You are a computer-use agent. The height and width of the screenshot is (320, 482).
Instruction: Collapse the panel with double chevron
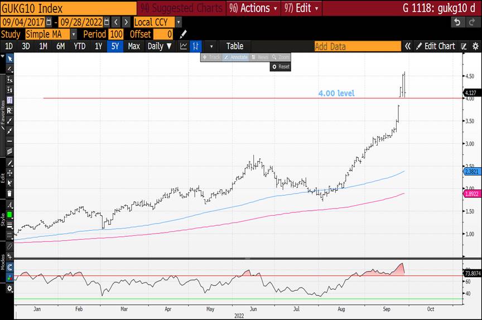(408, 46)
